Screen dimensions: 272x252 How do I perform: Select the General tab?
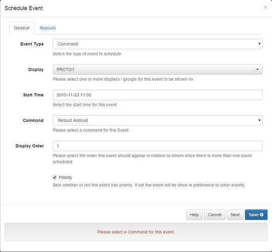coord(22,28)
